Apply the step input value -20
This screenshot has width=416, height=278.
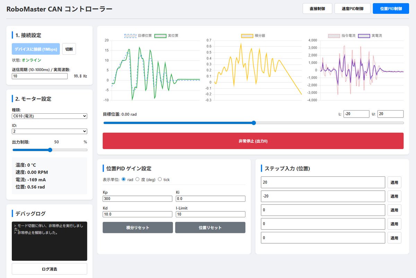click(394, 196)
